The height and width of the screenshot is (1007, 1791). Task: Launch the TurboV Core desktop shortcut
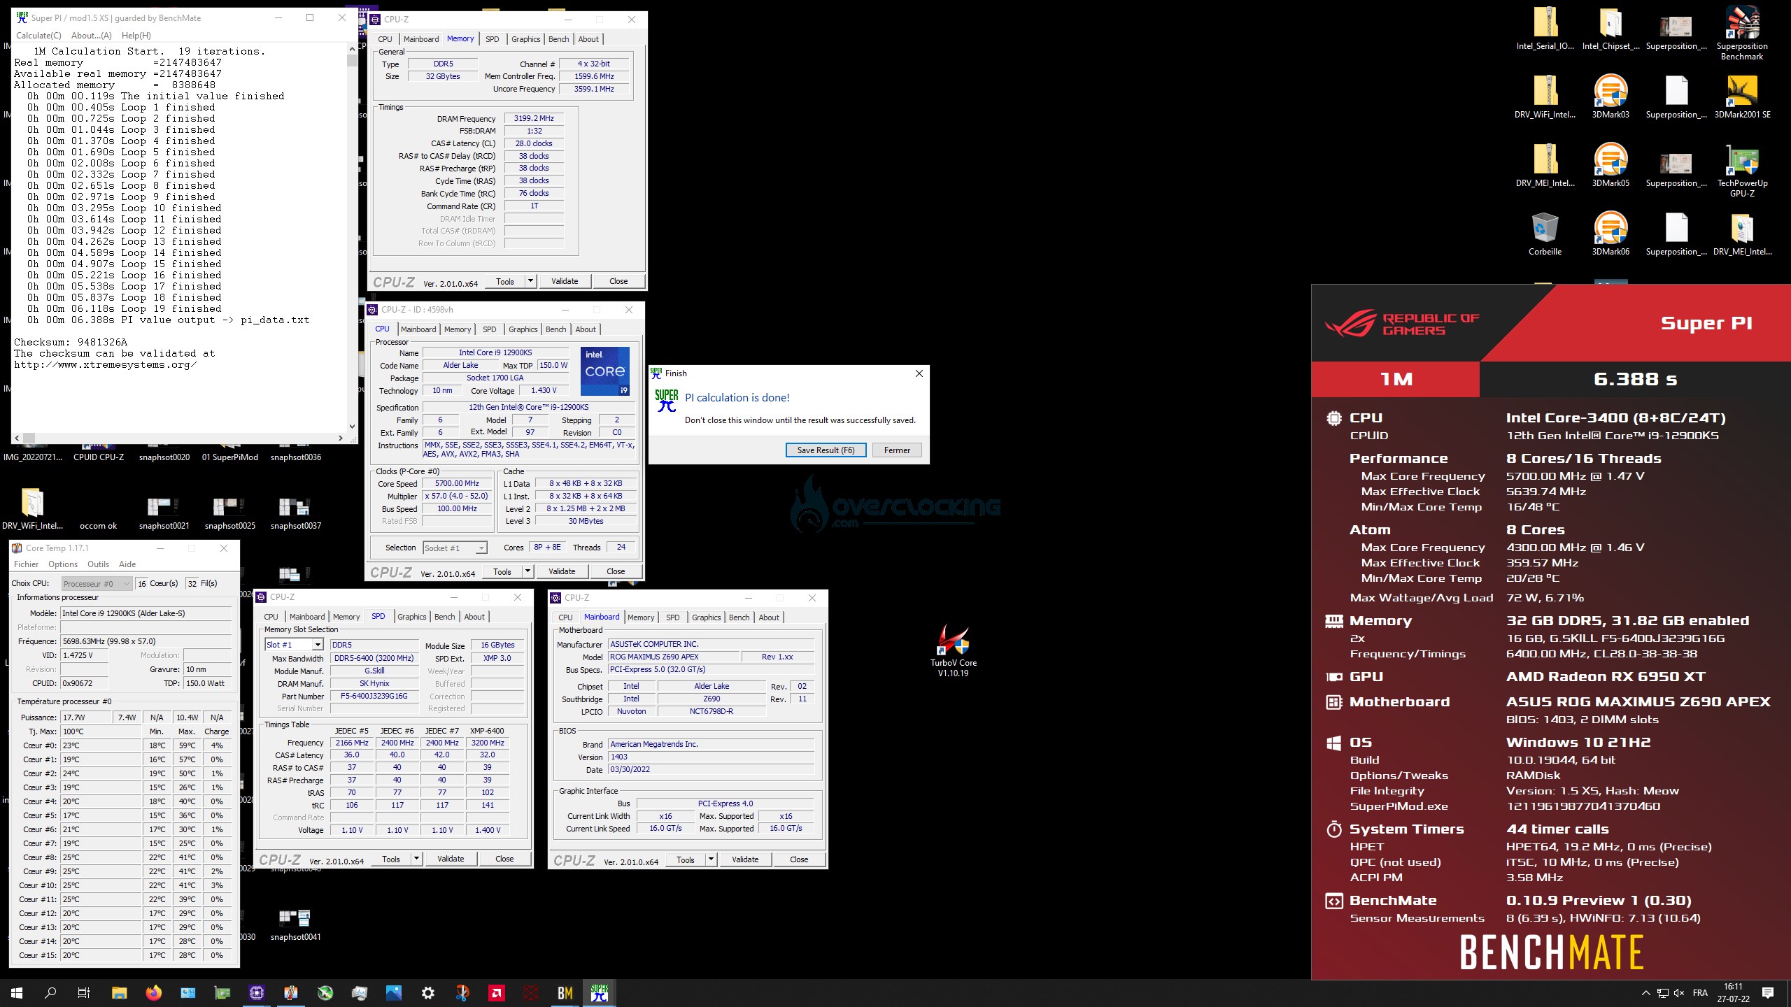953,650
